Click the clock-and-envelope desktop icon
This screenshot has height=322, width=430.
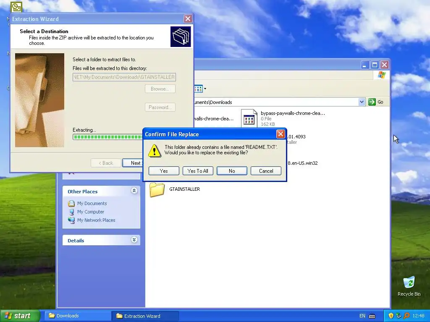[16, 7]
